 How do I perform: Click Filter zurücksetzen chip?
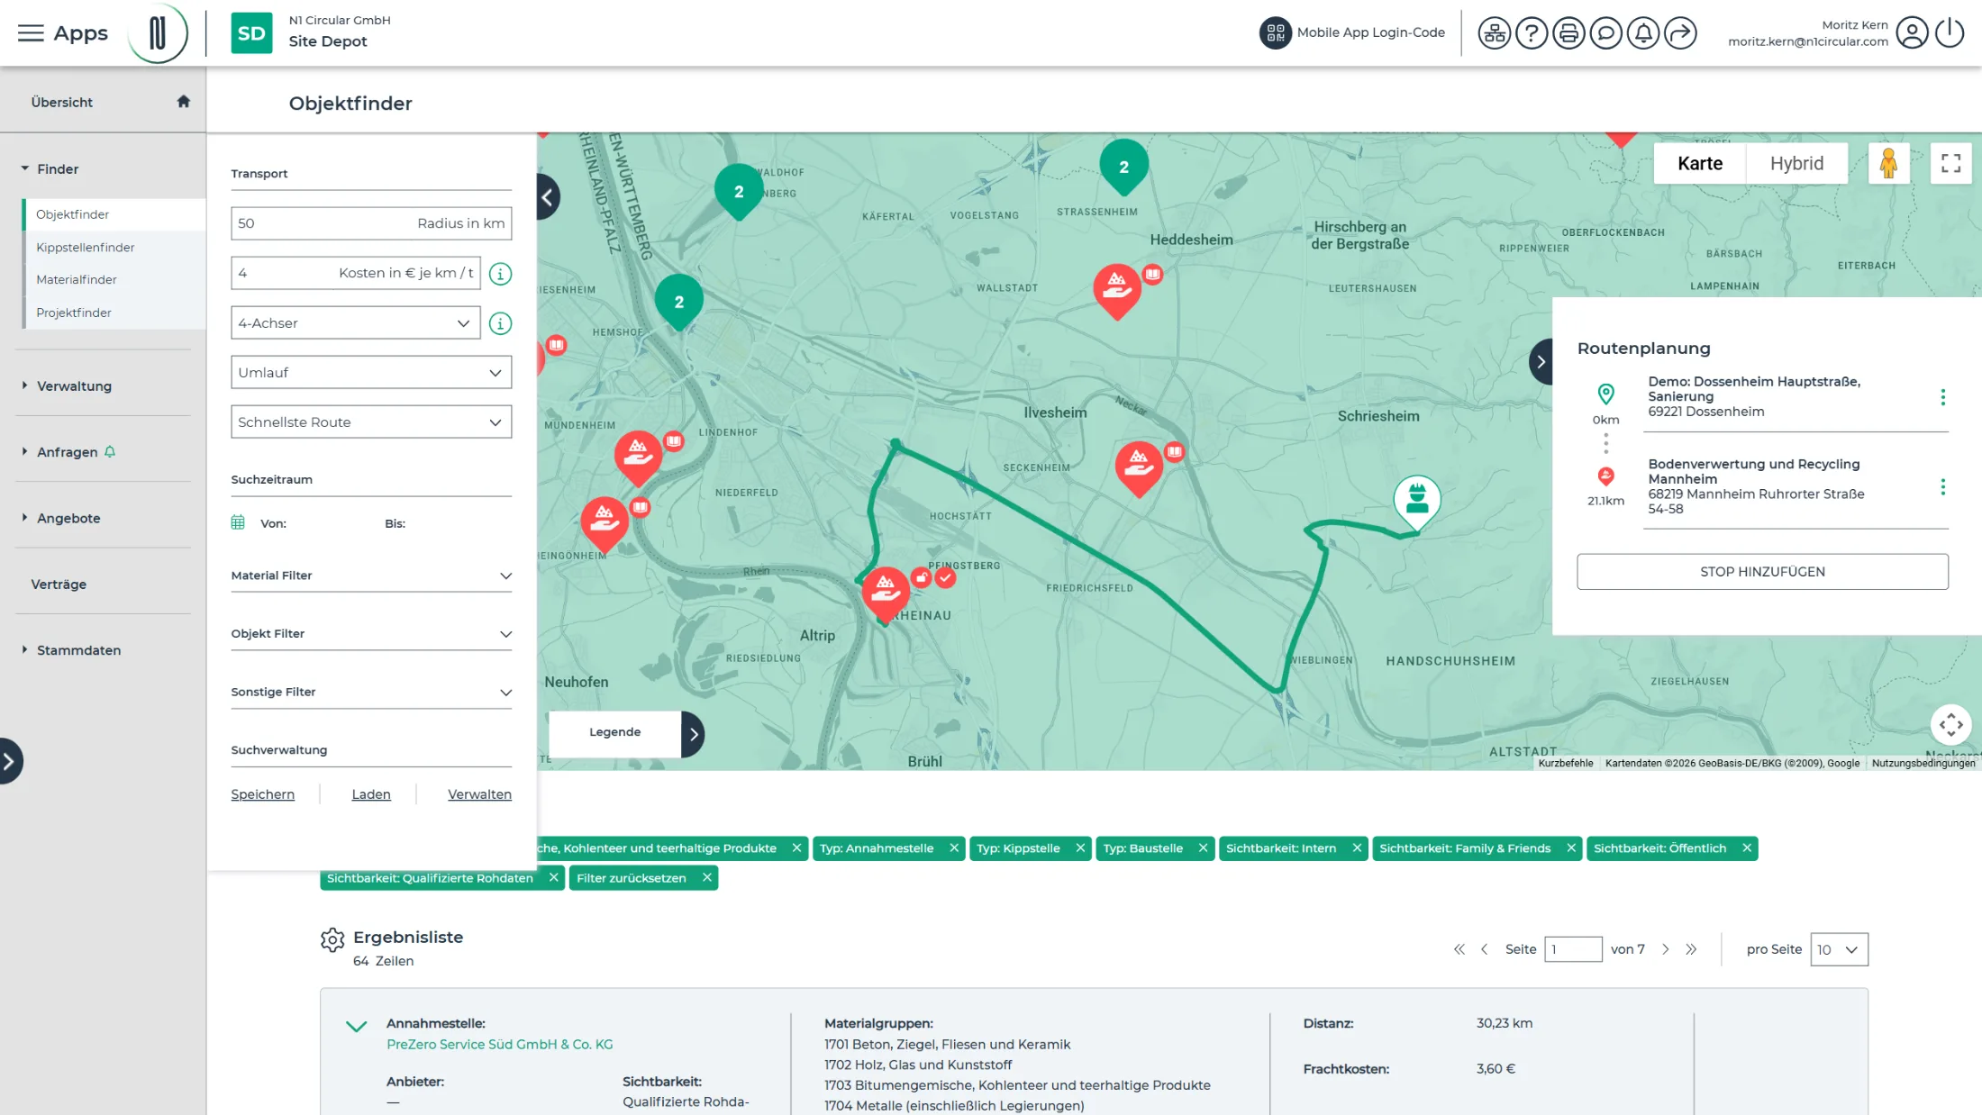pyautogui.click(x=643, y=878)
